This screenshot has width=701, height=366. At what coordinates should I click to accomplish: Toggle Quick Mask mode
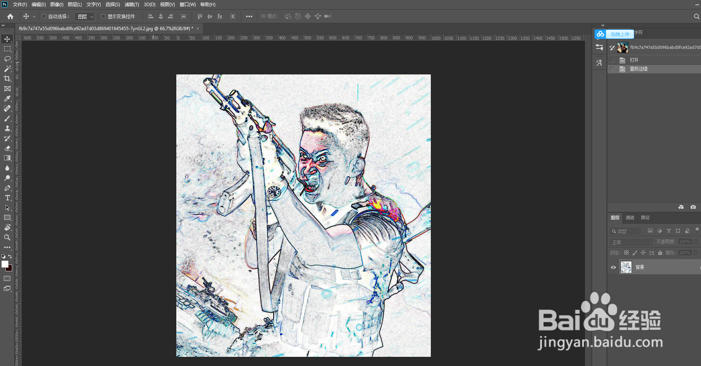click(x=7, y=279)
